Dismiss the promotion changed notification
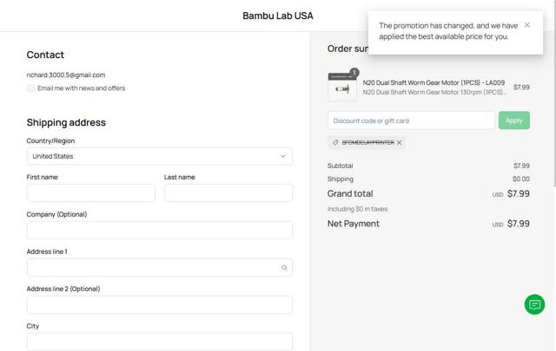The height and width of the screenshot is (351, 556). coord(526,25)
